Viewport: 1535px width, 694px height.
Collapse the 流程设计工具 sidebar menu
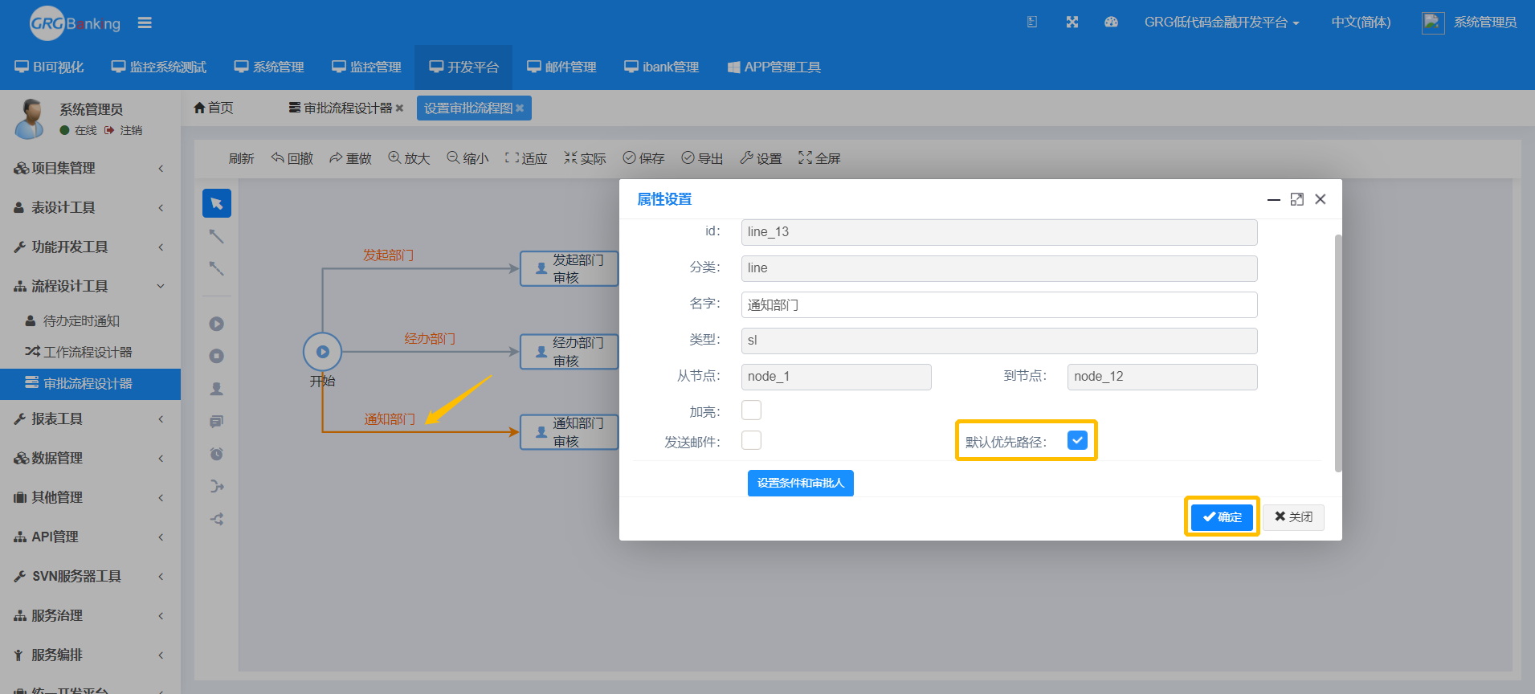tap(90, 286)
